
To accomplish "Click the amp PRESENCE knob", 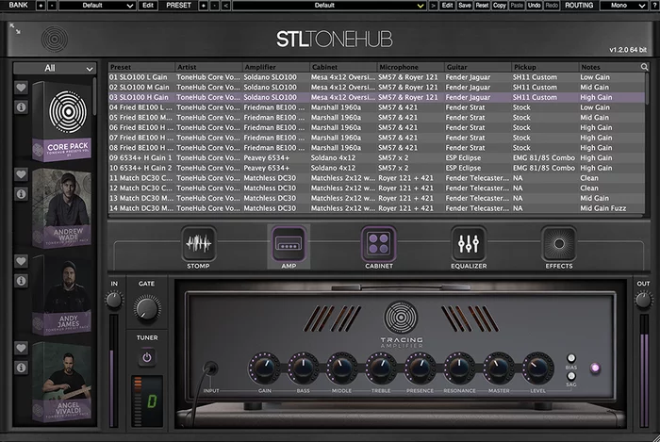I will (x=420, y=368).
